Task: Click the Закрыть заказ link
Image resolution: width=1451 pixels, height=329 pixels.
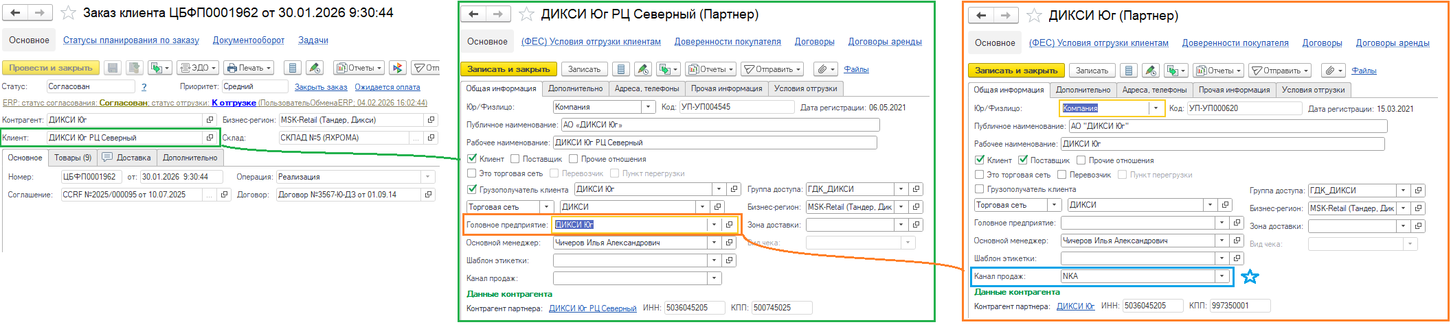Action: (321, 87)
